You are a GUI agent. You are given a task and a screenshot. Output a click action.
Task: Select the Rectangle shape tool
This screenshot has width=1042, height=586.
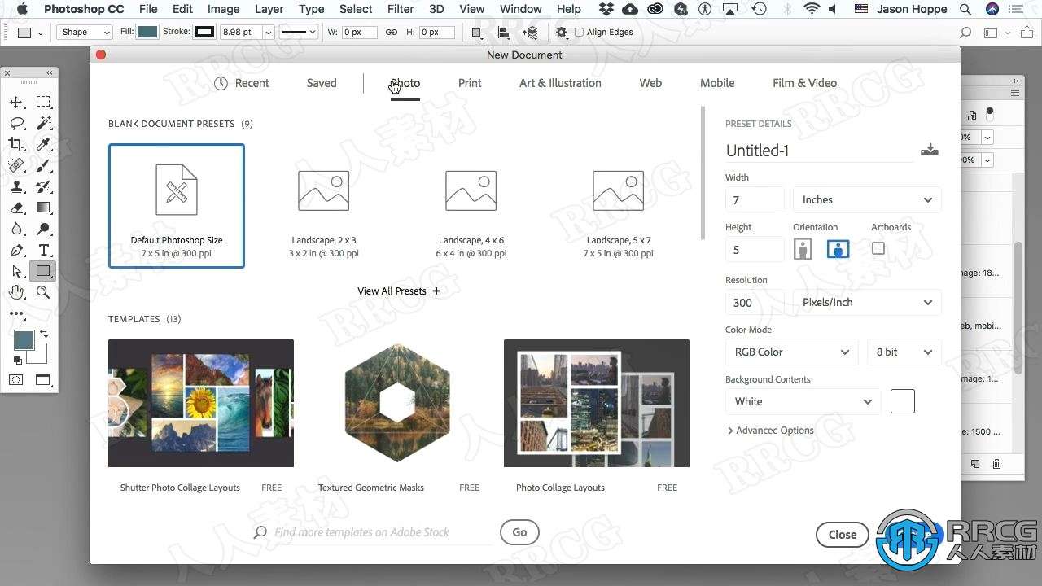click(43, 271)
